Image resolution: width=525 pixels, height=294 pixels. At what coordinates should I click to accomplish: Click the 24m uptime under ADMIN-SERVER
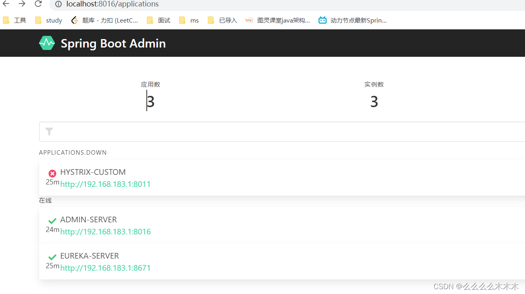coord(52,230)
